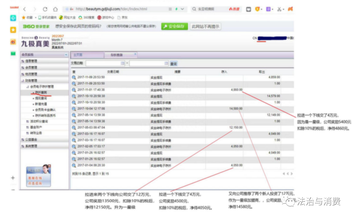Click the browser forward arrow
The width and height of the screenshot is (352, 217).
point(34,9)
